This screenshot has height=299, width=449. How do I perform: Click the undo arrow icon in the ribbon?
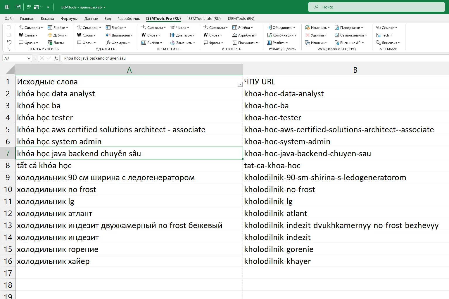[x=9, y=43]
